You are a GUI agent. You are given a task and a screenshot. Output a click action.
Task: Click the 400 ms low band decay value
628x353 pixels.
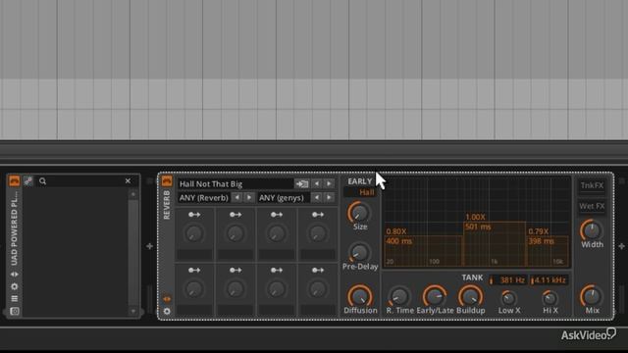click(x=399, y=241)
